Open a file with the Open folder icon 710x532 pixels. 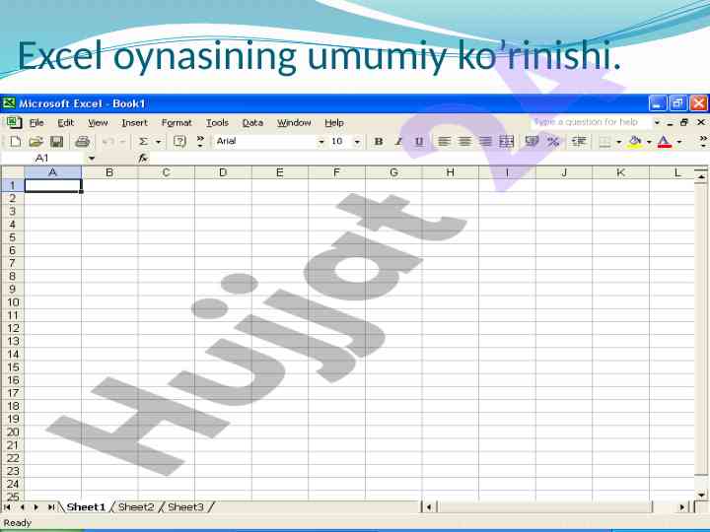35,142
